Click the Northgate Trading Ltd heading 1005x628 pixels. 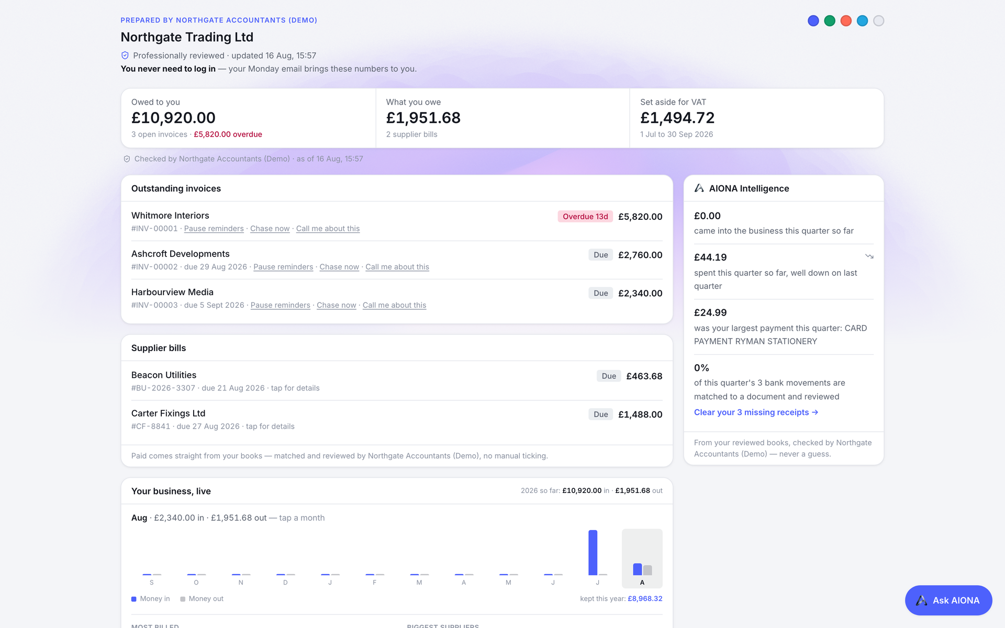click(x=187, y=37)
